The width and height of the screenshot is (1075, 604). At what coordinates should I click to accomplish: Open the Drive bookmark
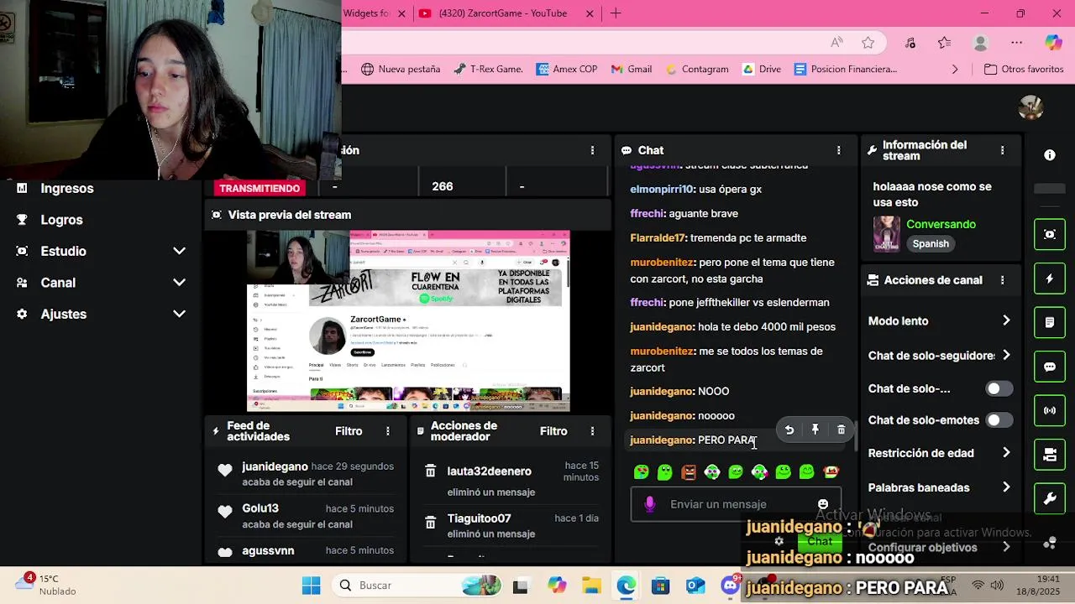[x=761, y=69]
